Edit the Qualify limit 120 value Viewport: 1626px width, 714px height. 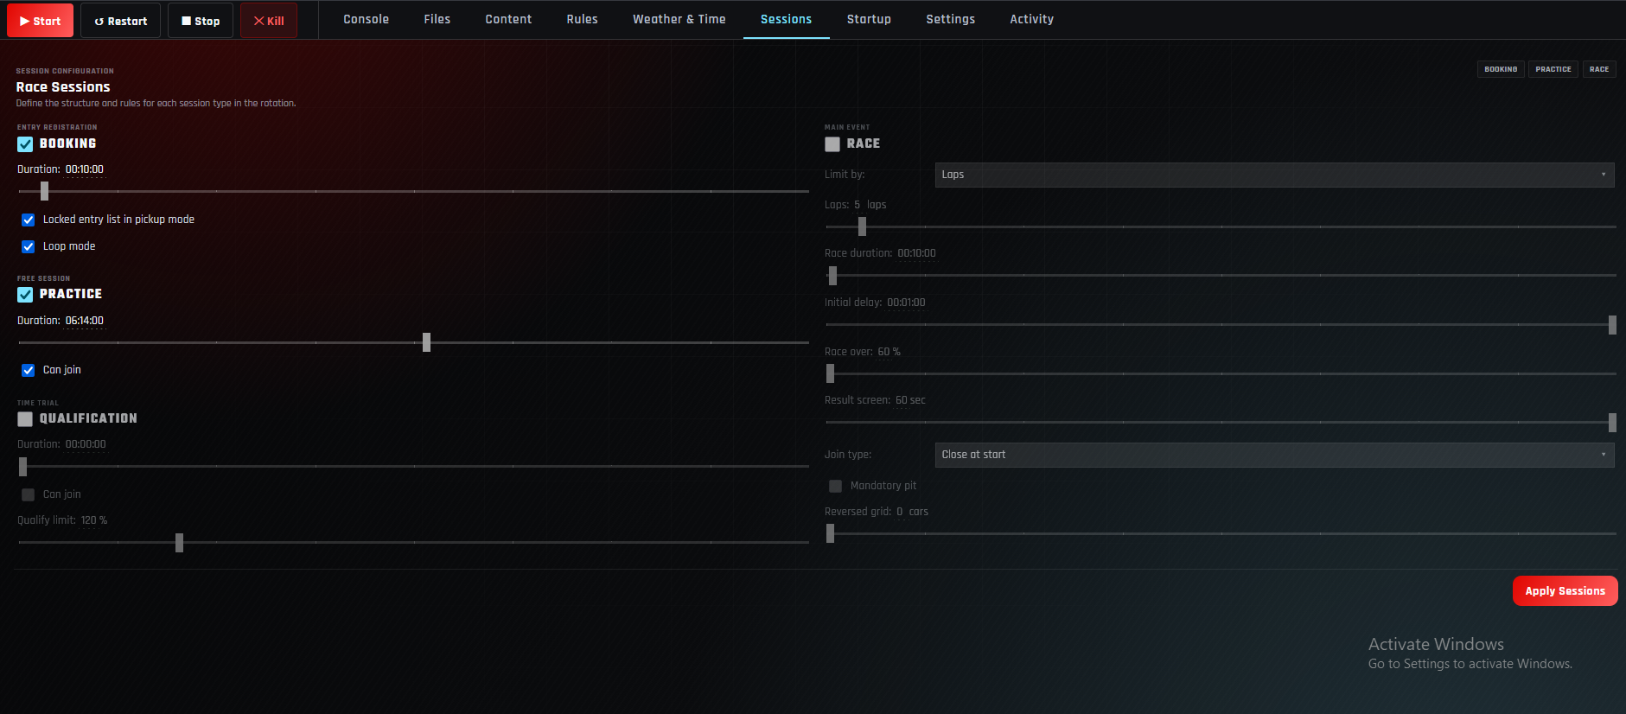(x=89, y=520)
